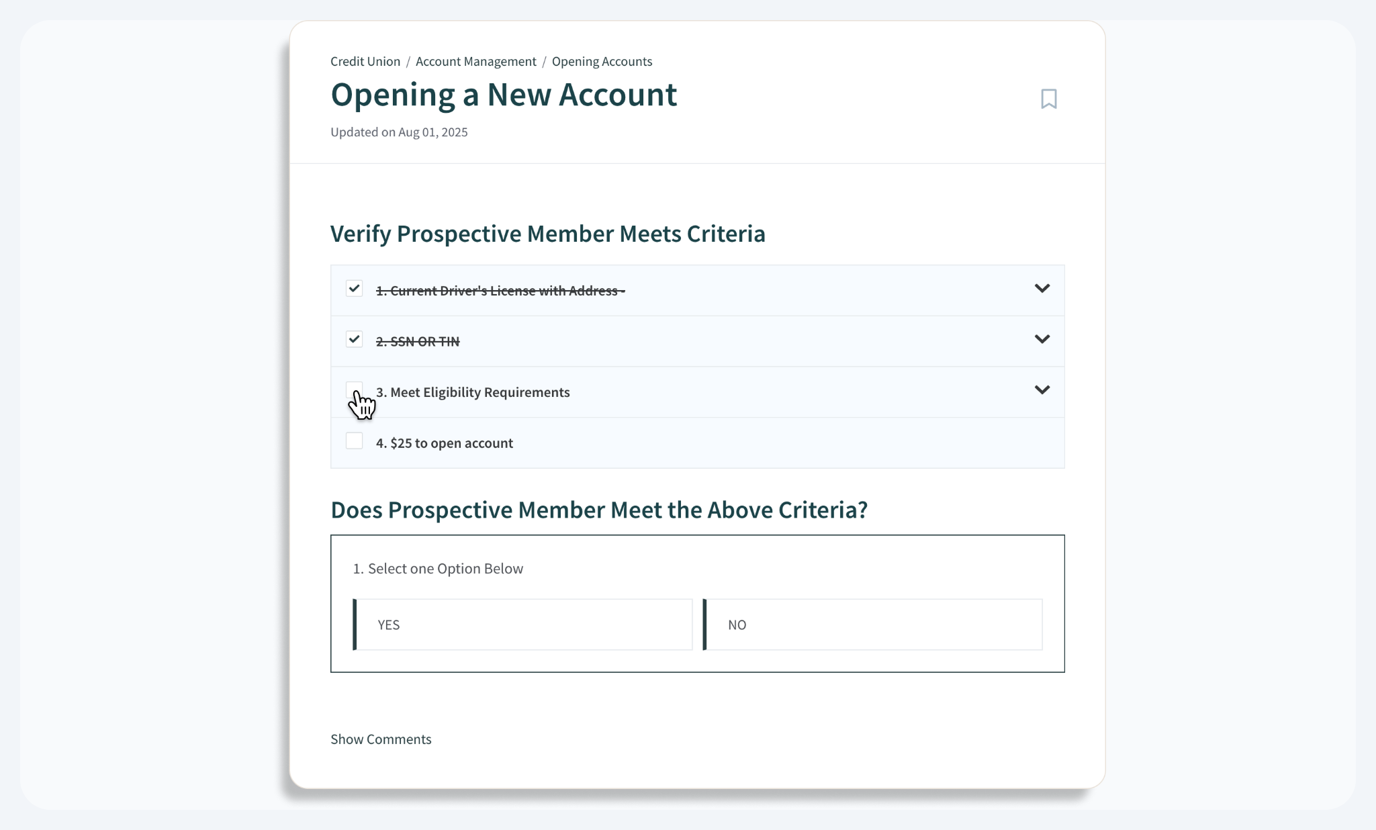1376x830 pixels.
Task: Go to Credit Union breadcrumb
Action: [x=365, y=62]
